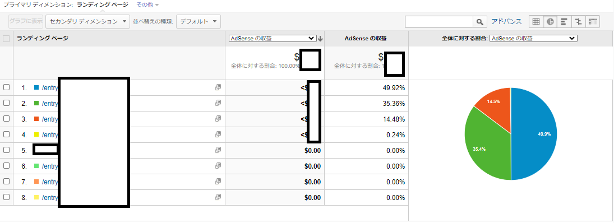Viewport: 614px width, 223px height.
Task: Open the row 4 /entry landing page link
Action: click(50, 134)
